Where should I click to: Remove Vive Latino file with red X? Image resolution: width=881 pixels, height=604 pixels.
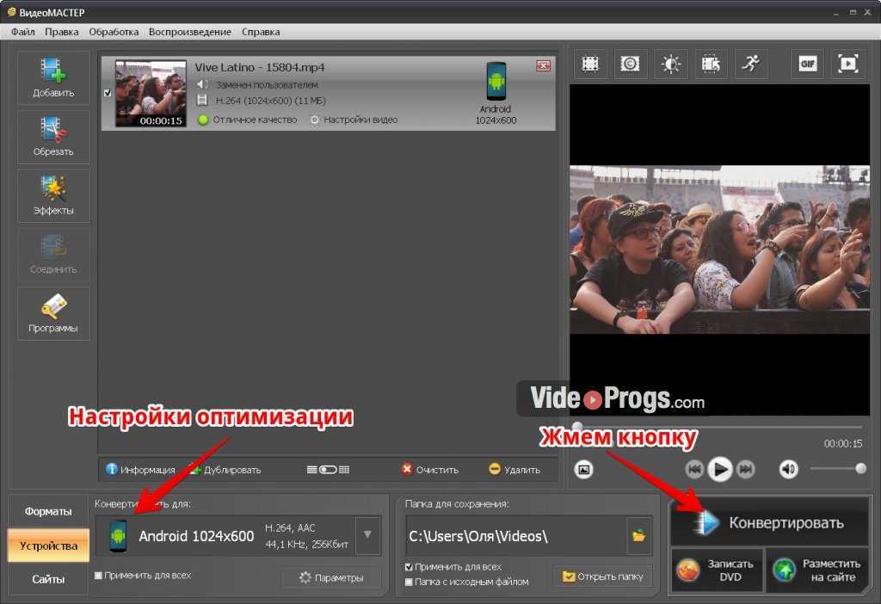click(544, 65)
